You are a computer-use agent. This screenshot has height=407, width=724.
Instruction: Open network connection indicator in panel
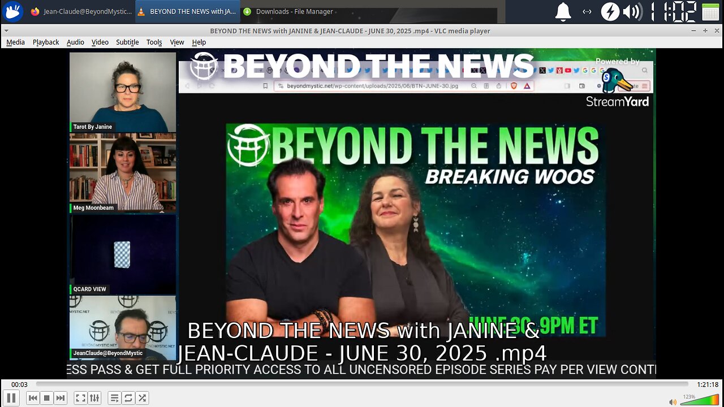[x=587, y=11]
